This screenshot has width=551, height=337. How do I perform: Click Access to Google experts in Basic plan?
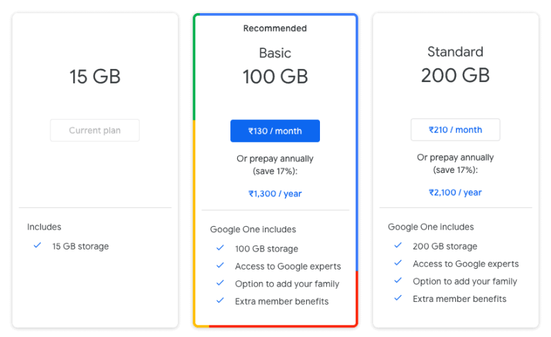tap(288, 267)
